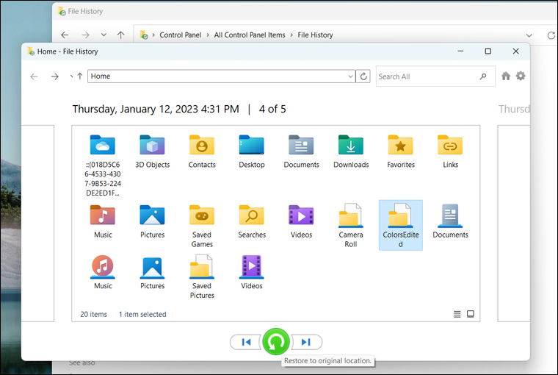The width and height of the screenshot is (558, 375).
Task: Expand the Control Panel address dropdown
Action: pyautogui.click(x=529, y=35)
